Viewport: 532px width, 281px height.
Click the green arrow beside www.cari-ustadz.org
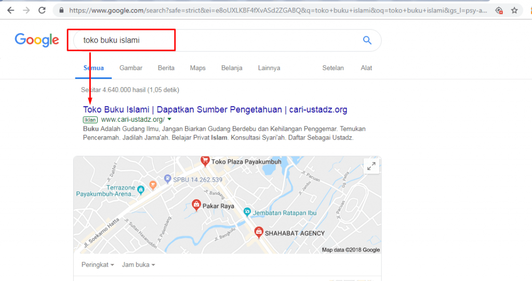(x=169, y=119)
